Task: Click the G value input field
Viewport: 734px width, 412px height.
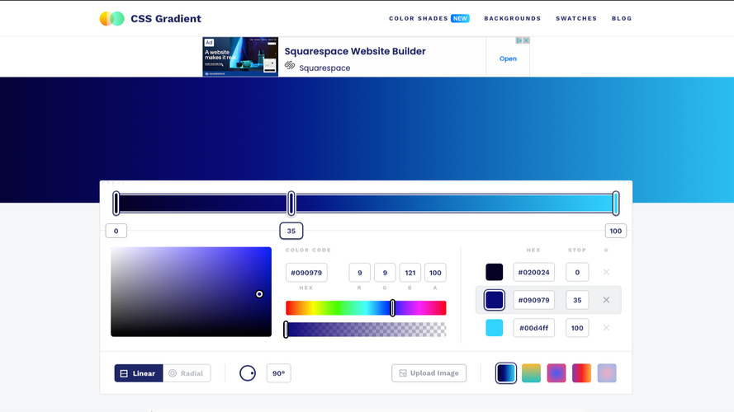Action: coord(385,273)
